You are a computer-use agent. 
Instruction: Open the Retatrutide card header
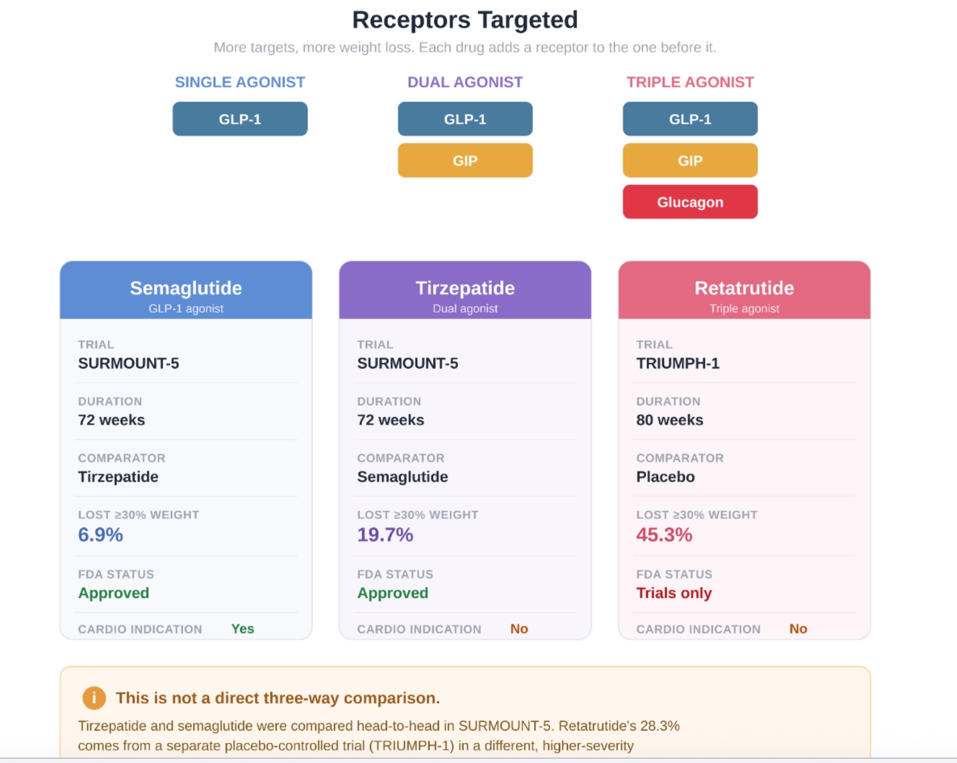745,290
